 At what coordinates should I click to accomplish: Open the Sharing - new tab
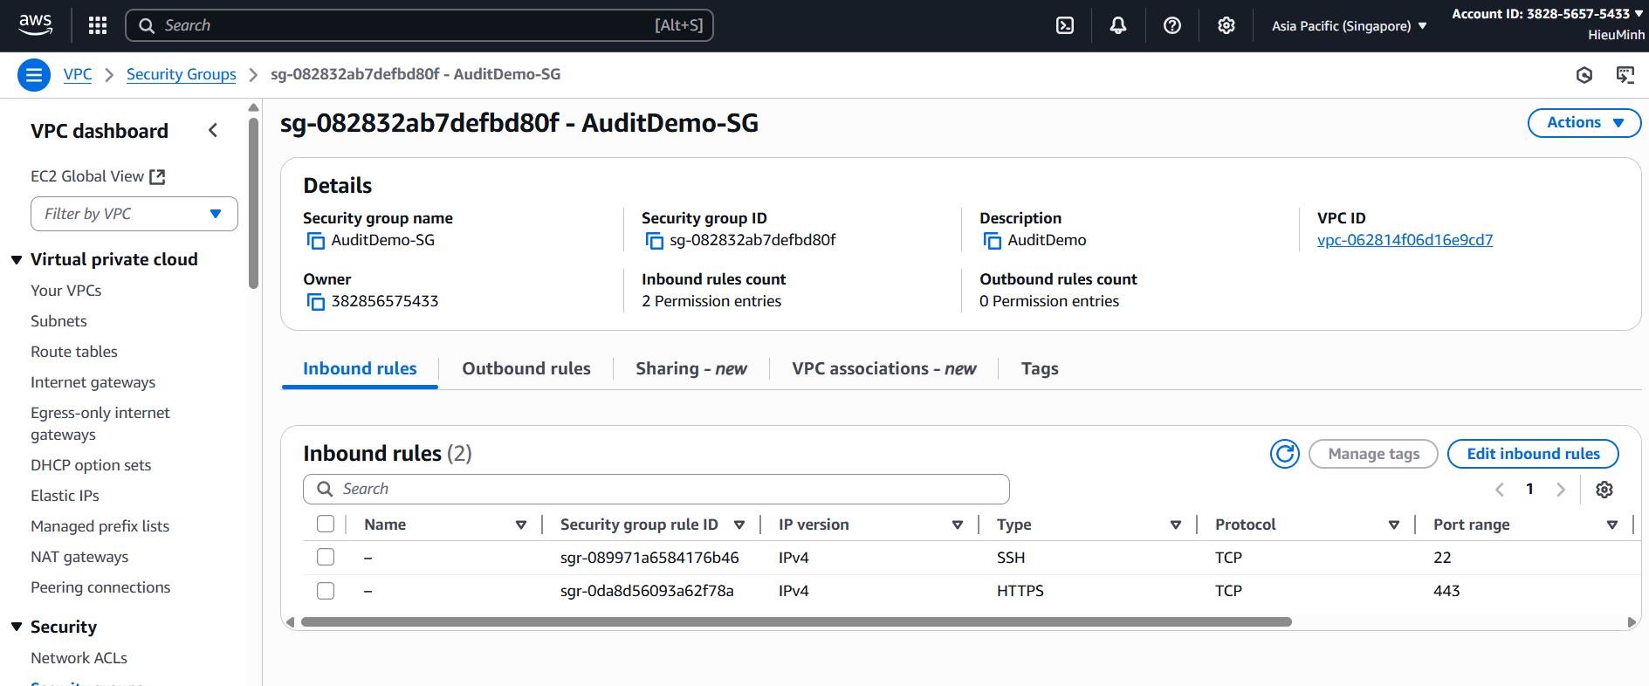coord(691,369)
